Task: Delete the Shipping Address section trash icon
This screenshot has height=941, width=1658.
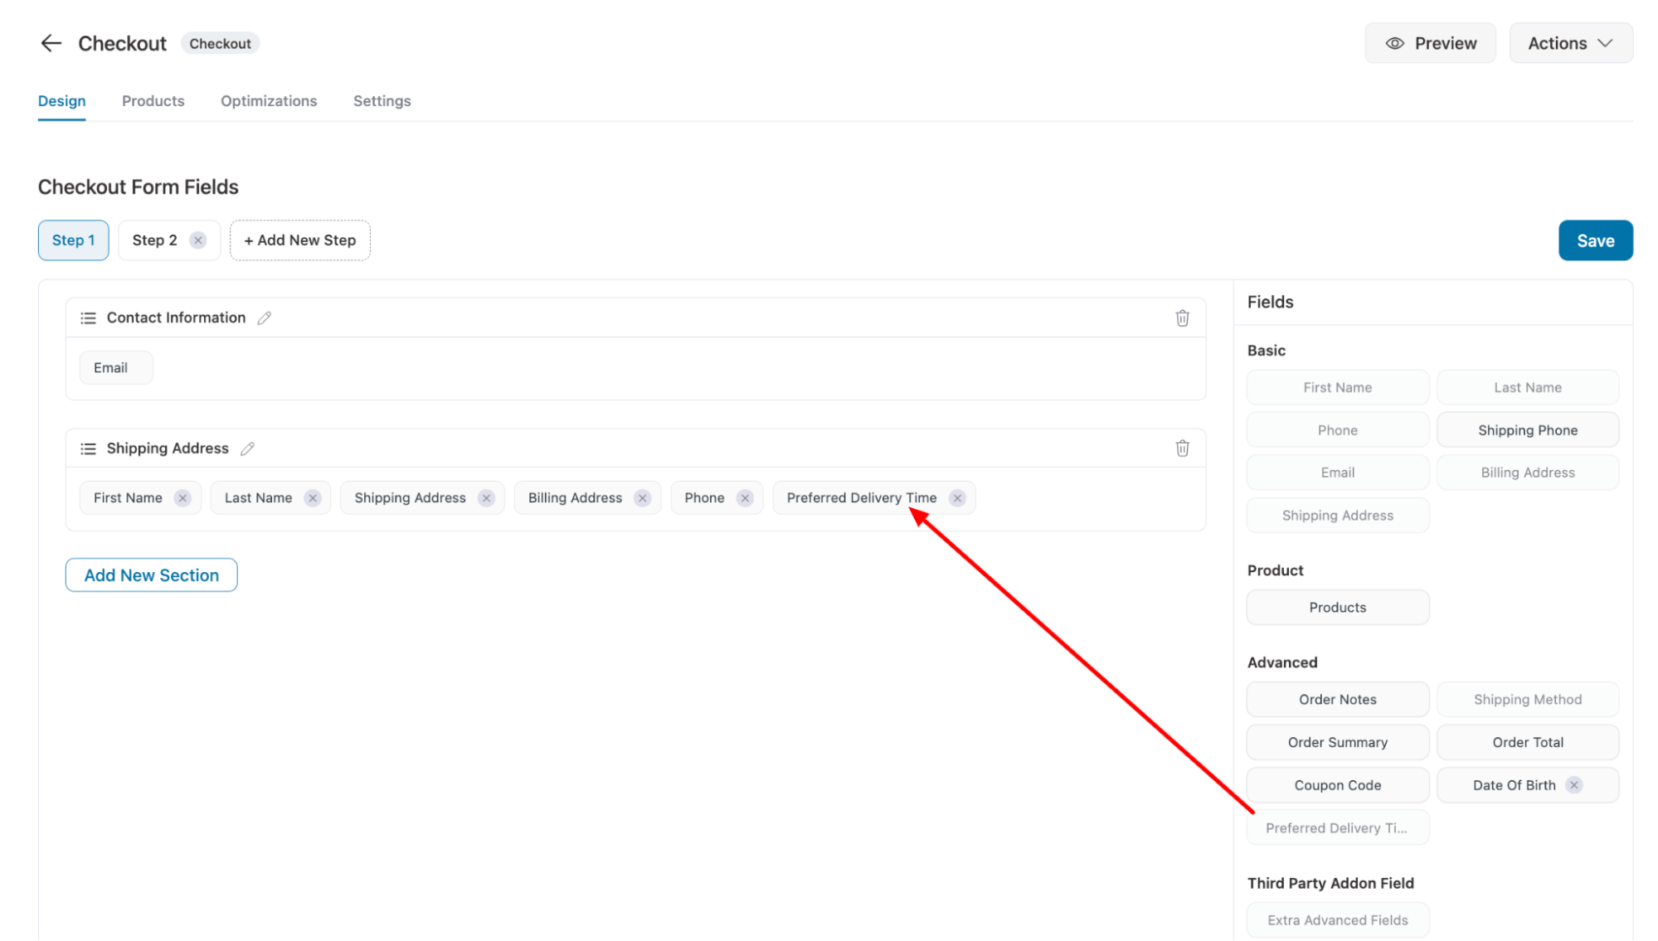Action: click(x=1182, y=449)
